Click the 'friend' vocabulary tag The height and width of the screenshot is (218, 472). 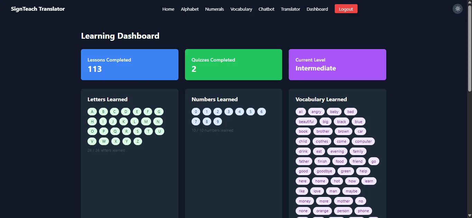(358, 161)
